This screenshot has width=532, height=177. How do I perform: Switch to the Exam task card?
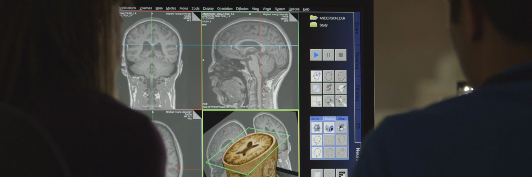click(x=357, y=28)
